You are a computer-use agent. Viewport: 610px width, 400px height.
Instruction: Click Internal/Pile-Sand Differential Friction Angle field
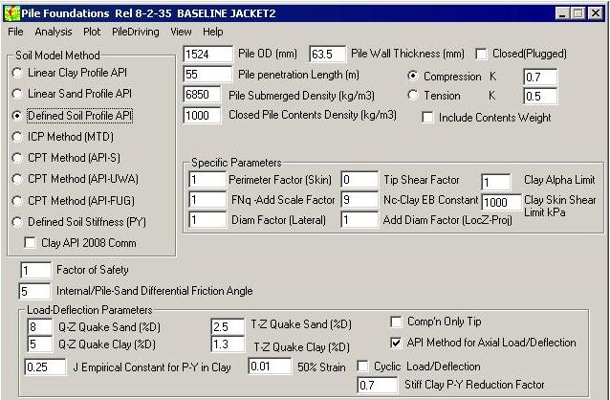(x=34, y=291)
